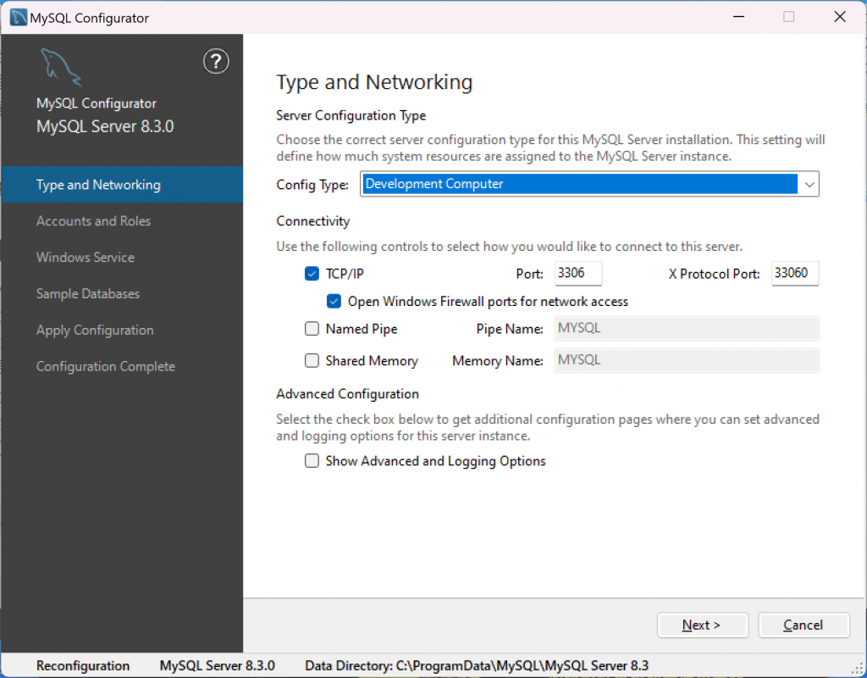Open the help question mark icon

(x=216, y=61)
